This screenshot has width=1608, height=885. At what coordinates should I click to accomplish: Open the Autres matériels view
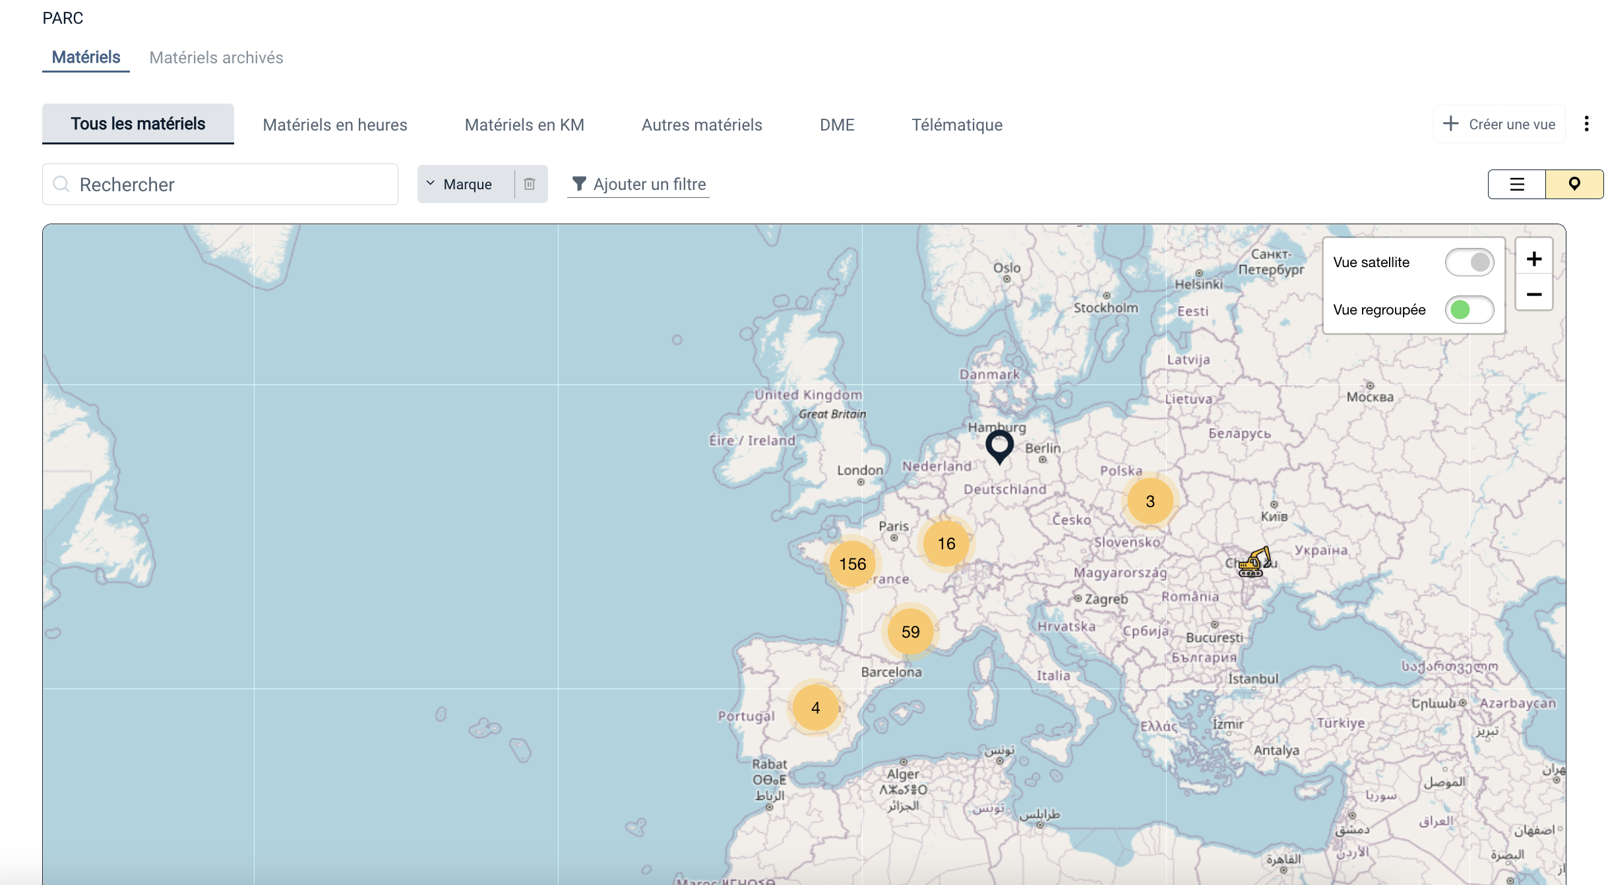point(702,125)
